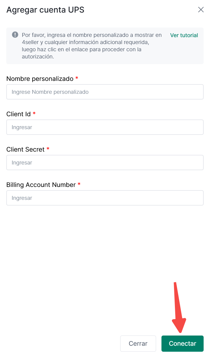209x355 pixels.
Task: Click into the Client Id field
Action: 105,127
